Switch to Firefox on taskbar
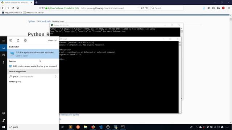Screen dimensions: 232x130 tap(93, 127)
